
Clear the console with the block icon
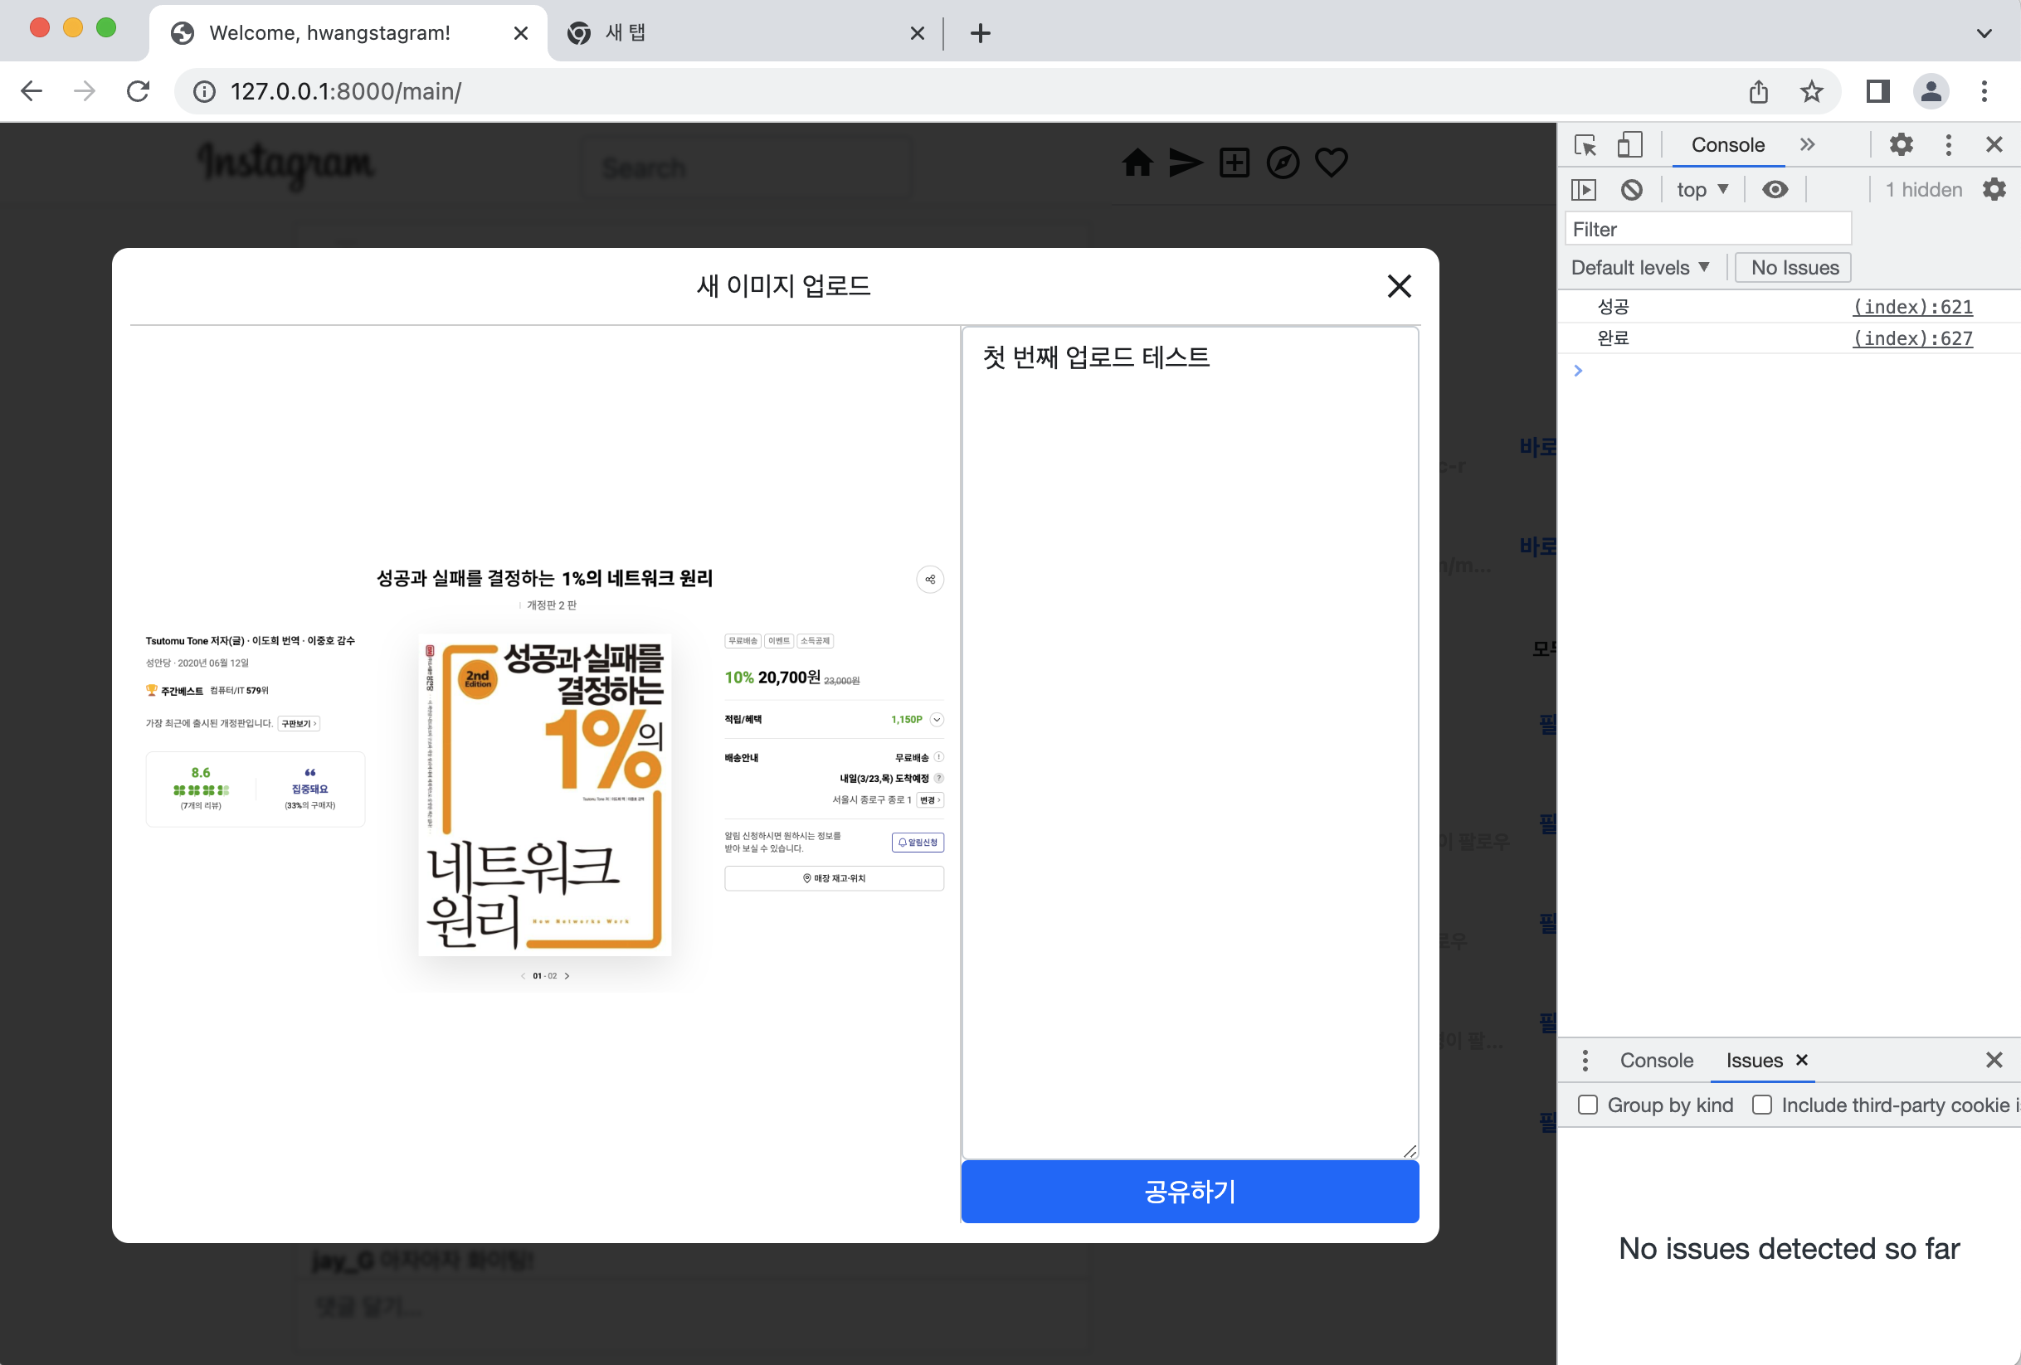point(1631,190)
